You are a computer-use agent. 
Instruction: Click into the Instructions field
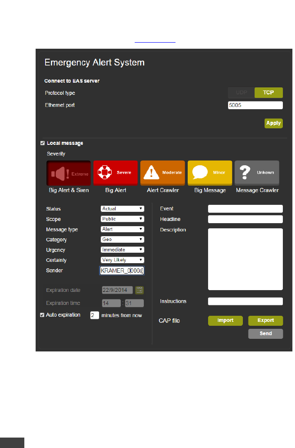pos(245,301)
